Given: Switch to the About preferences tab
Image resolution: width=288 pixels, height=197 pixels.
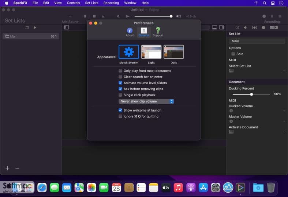Looking at the screenshot, I should (130, 32).
